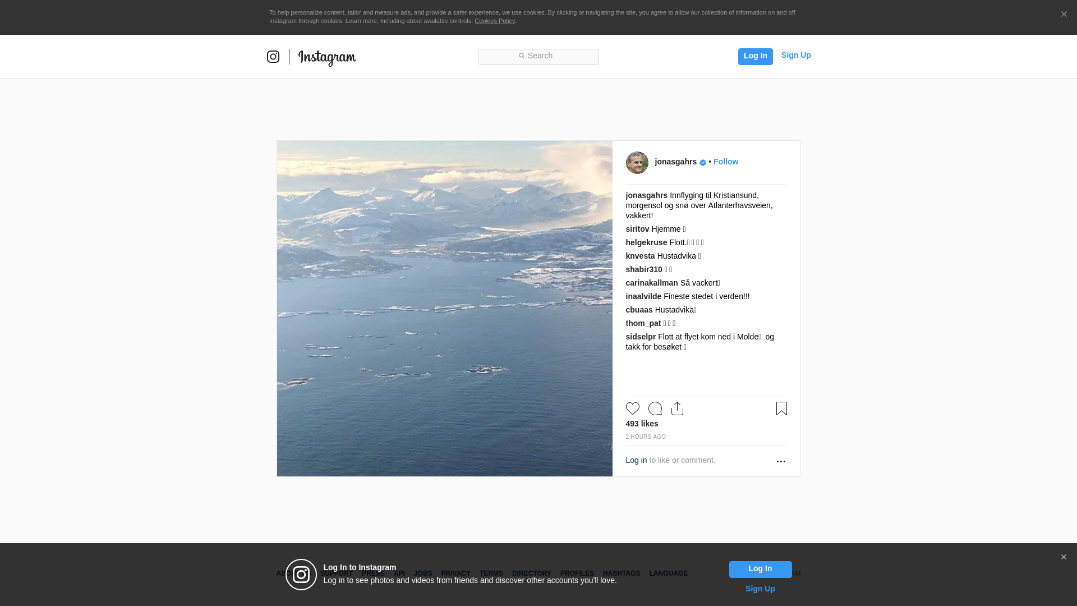Open jonasgahrs profile picture avatar
The width and height of the screenshot is (1077, 606).
click(637, 163)
